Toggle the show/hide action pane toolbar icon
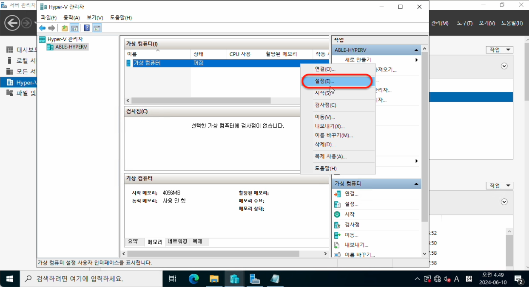This screenshot has width=529, height=287. click(97, 28)
